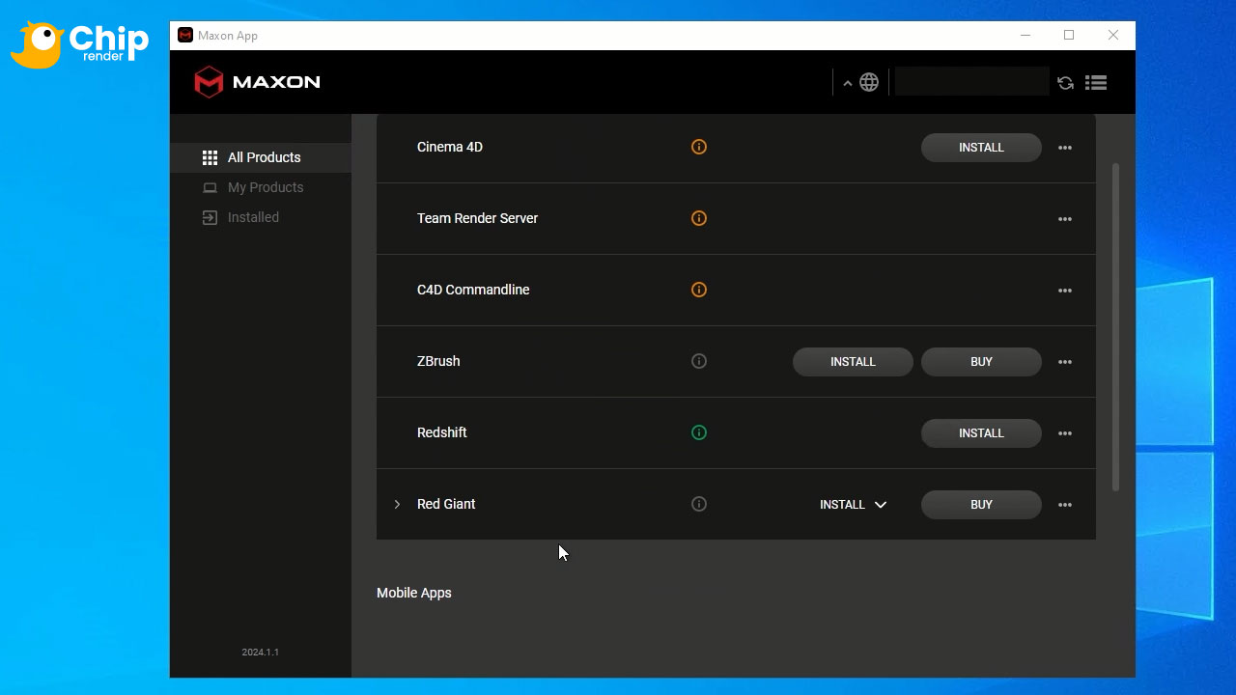The width and height of the screenshot is (1236, 695).
Task: Click the Maxon App title bar icon
Action: (x=185, y=35)
